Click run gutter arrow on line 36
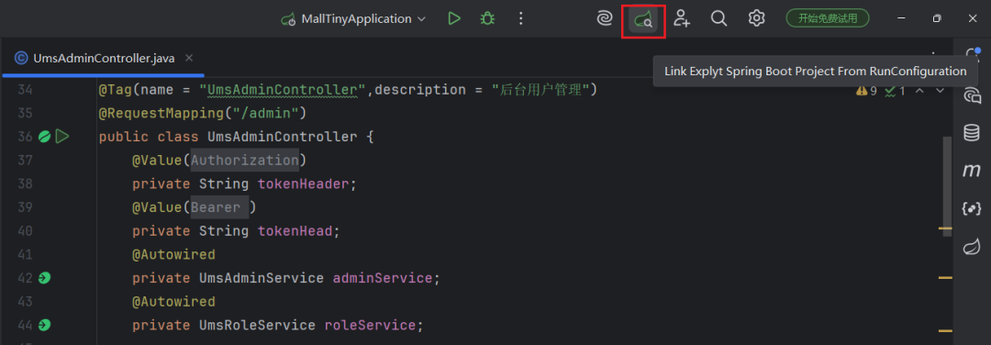The width and height of the screenshot is (991, 345). [x=62, y=137]
